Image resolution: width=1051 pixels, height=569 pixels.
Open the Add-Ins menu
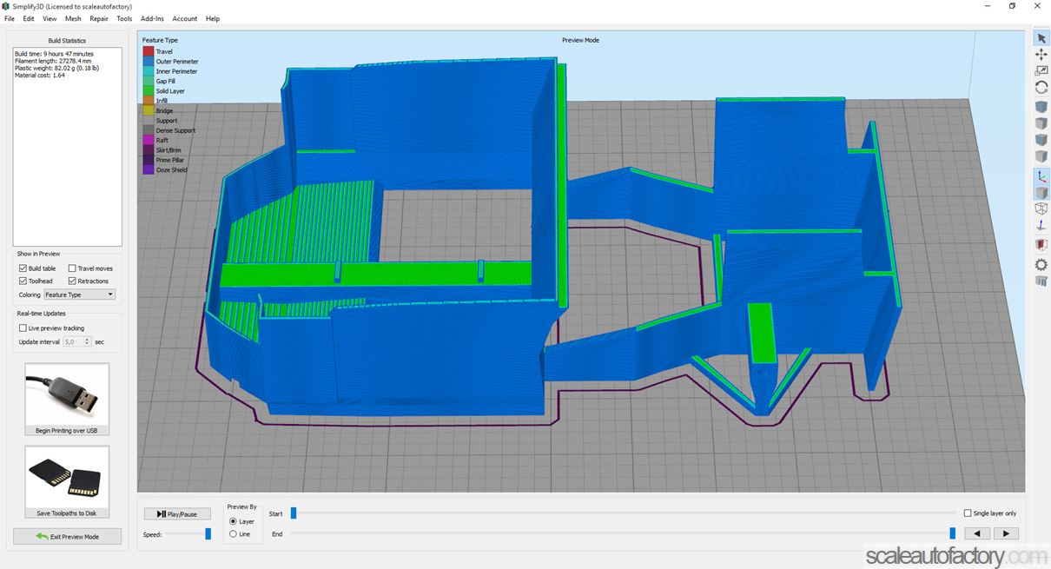[x=152, y=18]
